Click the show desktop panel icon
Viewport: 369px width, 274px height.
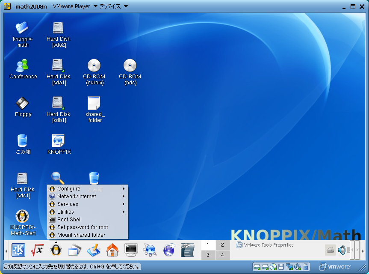pos(74,250)
